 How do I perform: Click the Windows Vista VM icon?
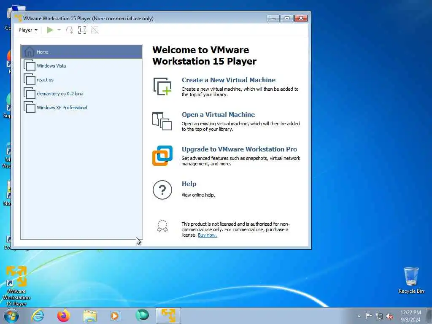[30, 65]
